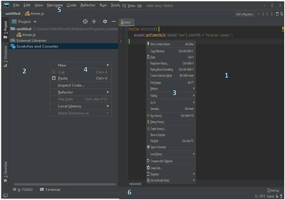285x200 pixels.
Task: Open Project panel settings gear
Action: 105,22
